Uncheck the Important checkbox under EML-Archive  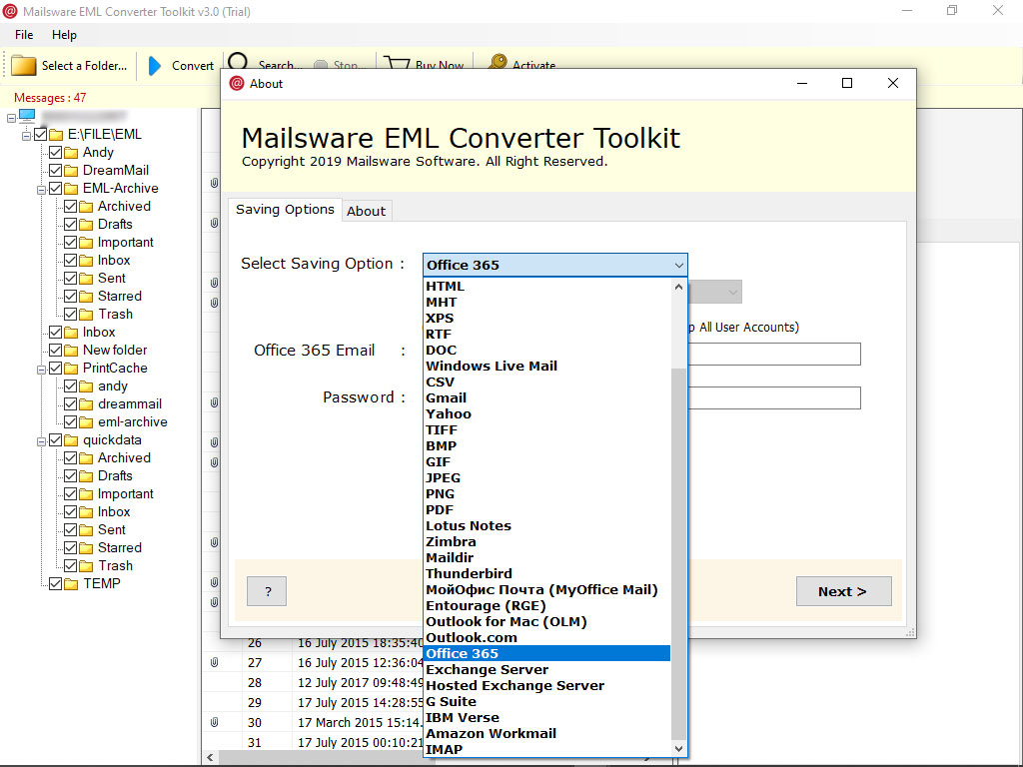(x=71, y=243)
